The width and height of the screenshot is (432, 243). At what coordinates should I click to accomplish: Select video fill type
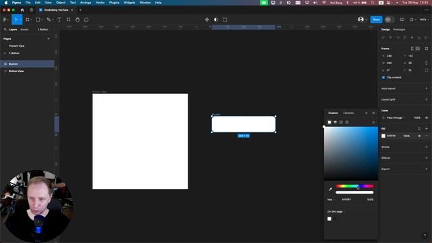pyautogui.click(x=347, y=122)
